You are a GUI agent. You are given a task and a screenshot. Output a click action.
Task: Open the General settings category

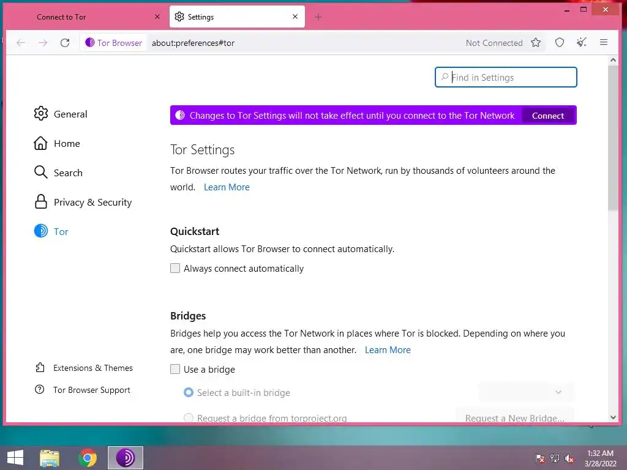point(61,114)
